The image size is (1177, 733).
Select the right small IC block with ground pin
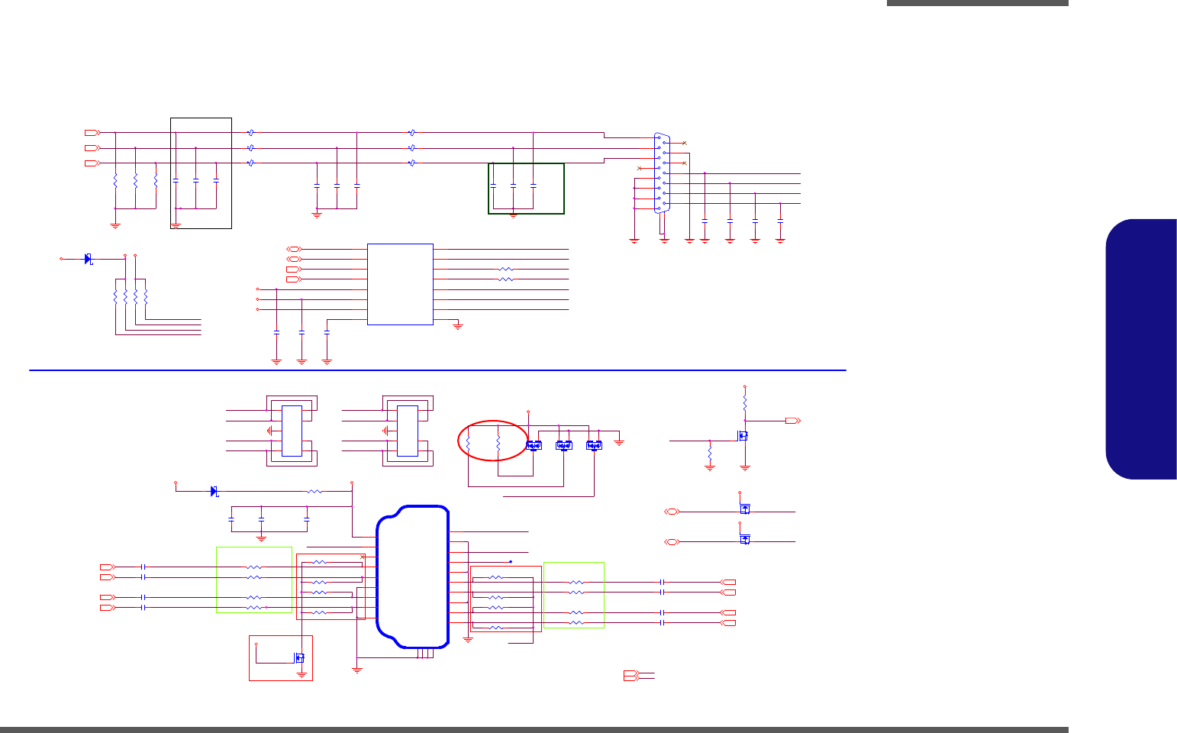pyautogui.click(x=408, y=431)
